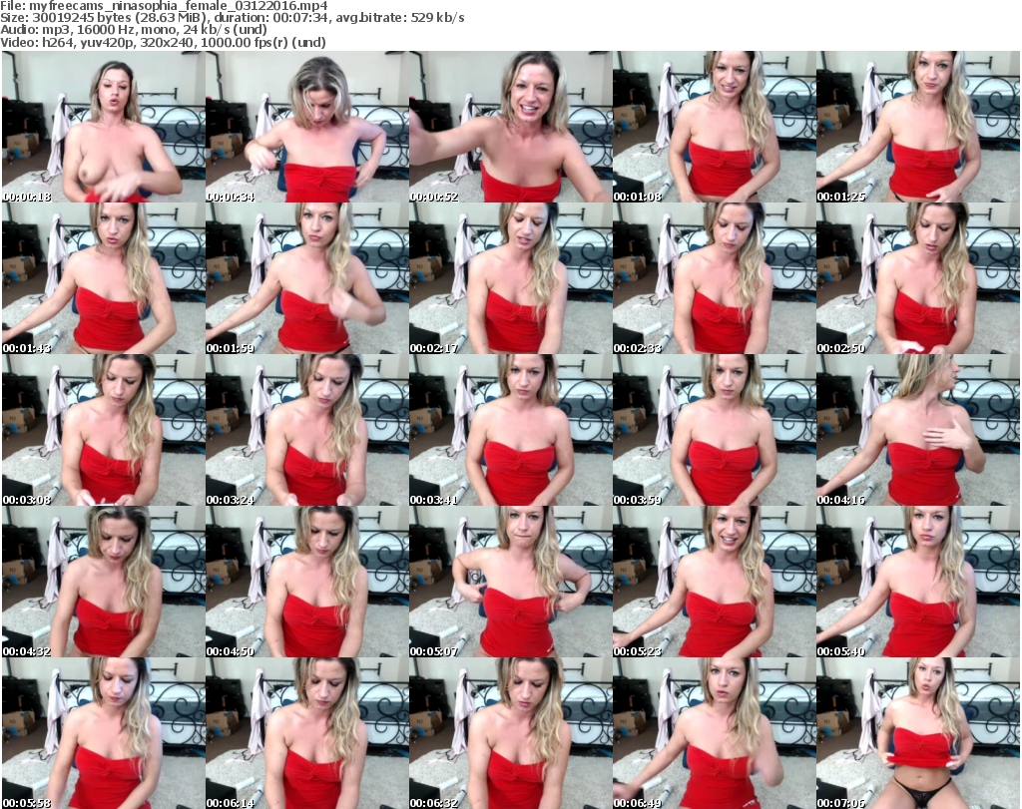The height and width of the screenshot is (809, 1022).
Task: Pick the frame marked 00:04:50
Action: point(307,583)
